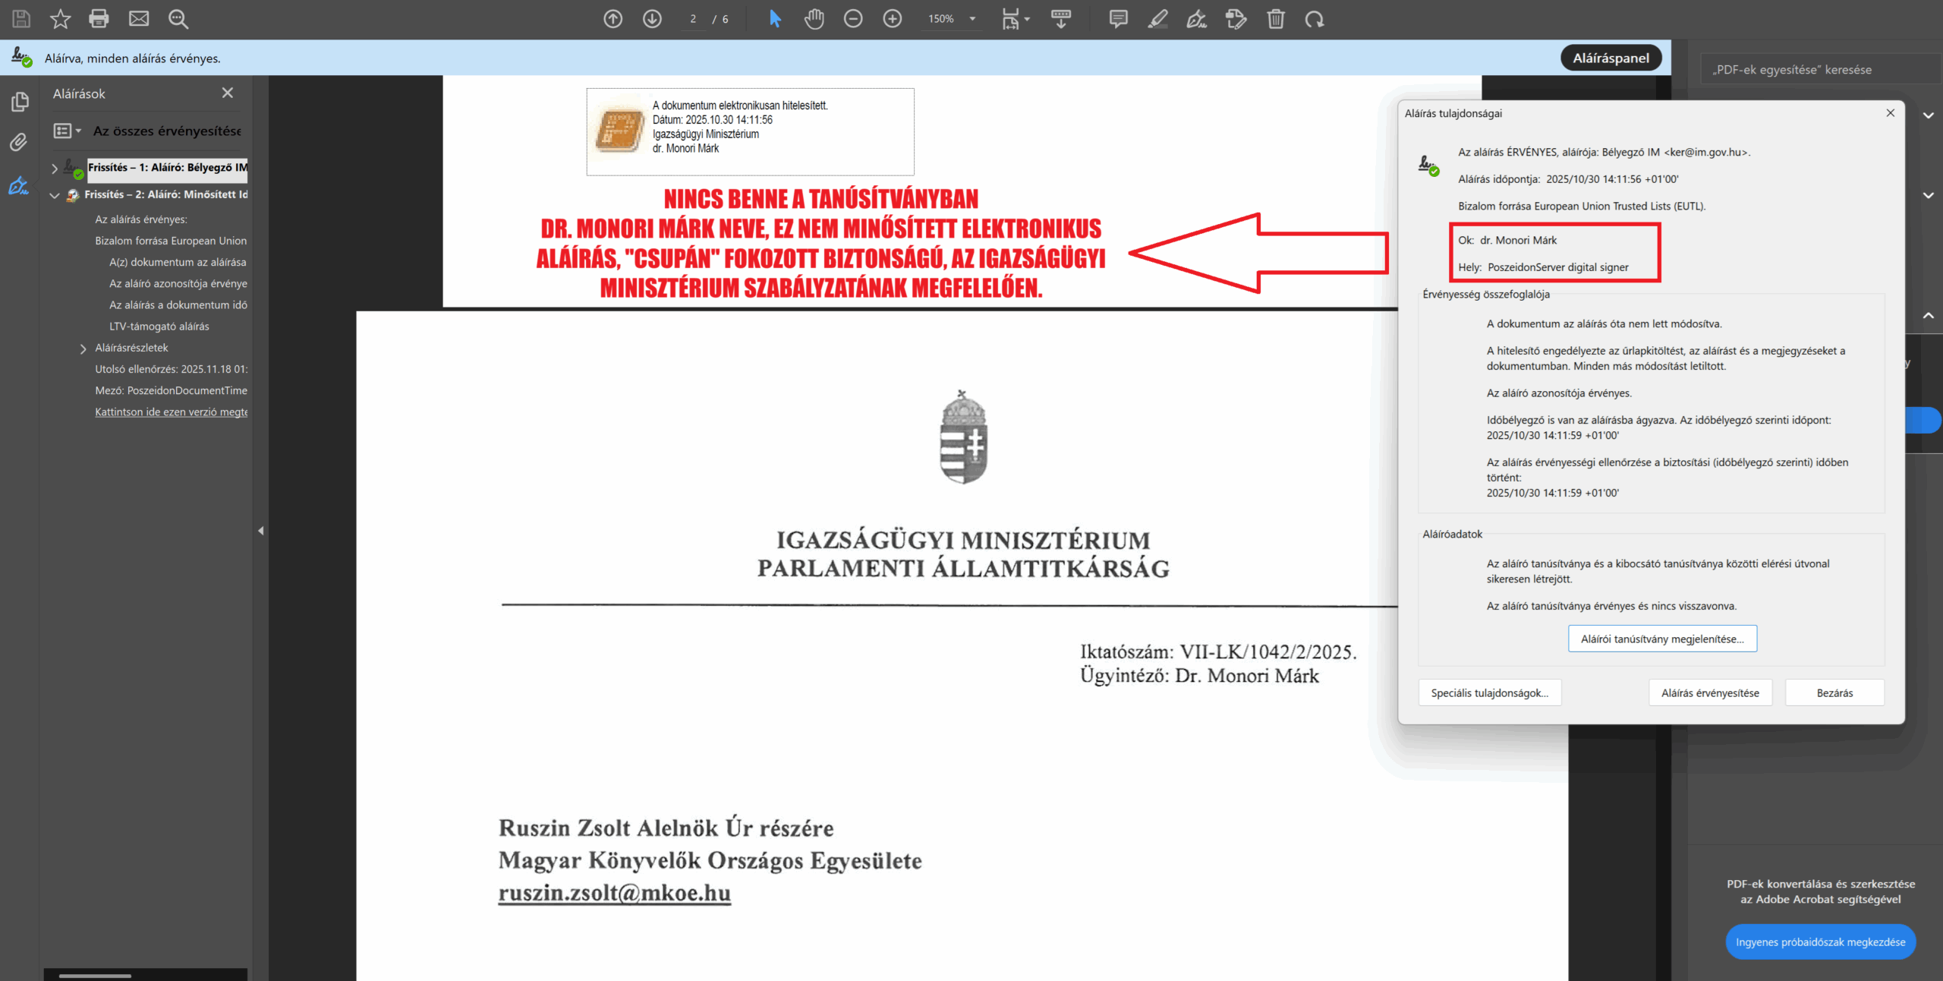1943x981 pixels.
Task: Open the add comment tool
Action: click(x=1118, y=19)
